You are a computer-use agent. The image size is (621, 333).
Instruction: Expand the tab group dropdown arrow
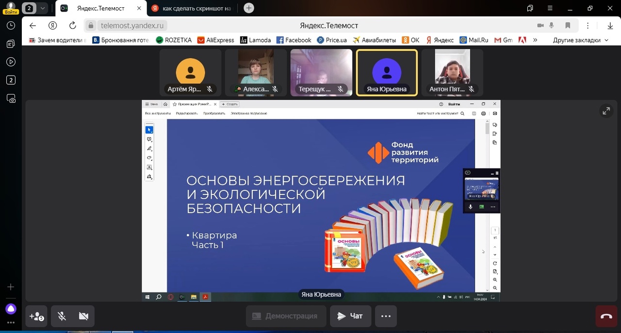pyautogui.click(x=43, y=8)
